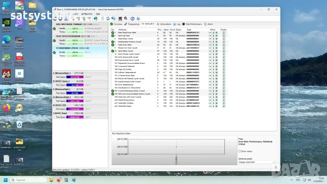Switch to the Log tab
Screen dimensions: 327x184
[x=177, y=24]
